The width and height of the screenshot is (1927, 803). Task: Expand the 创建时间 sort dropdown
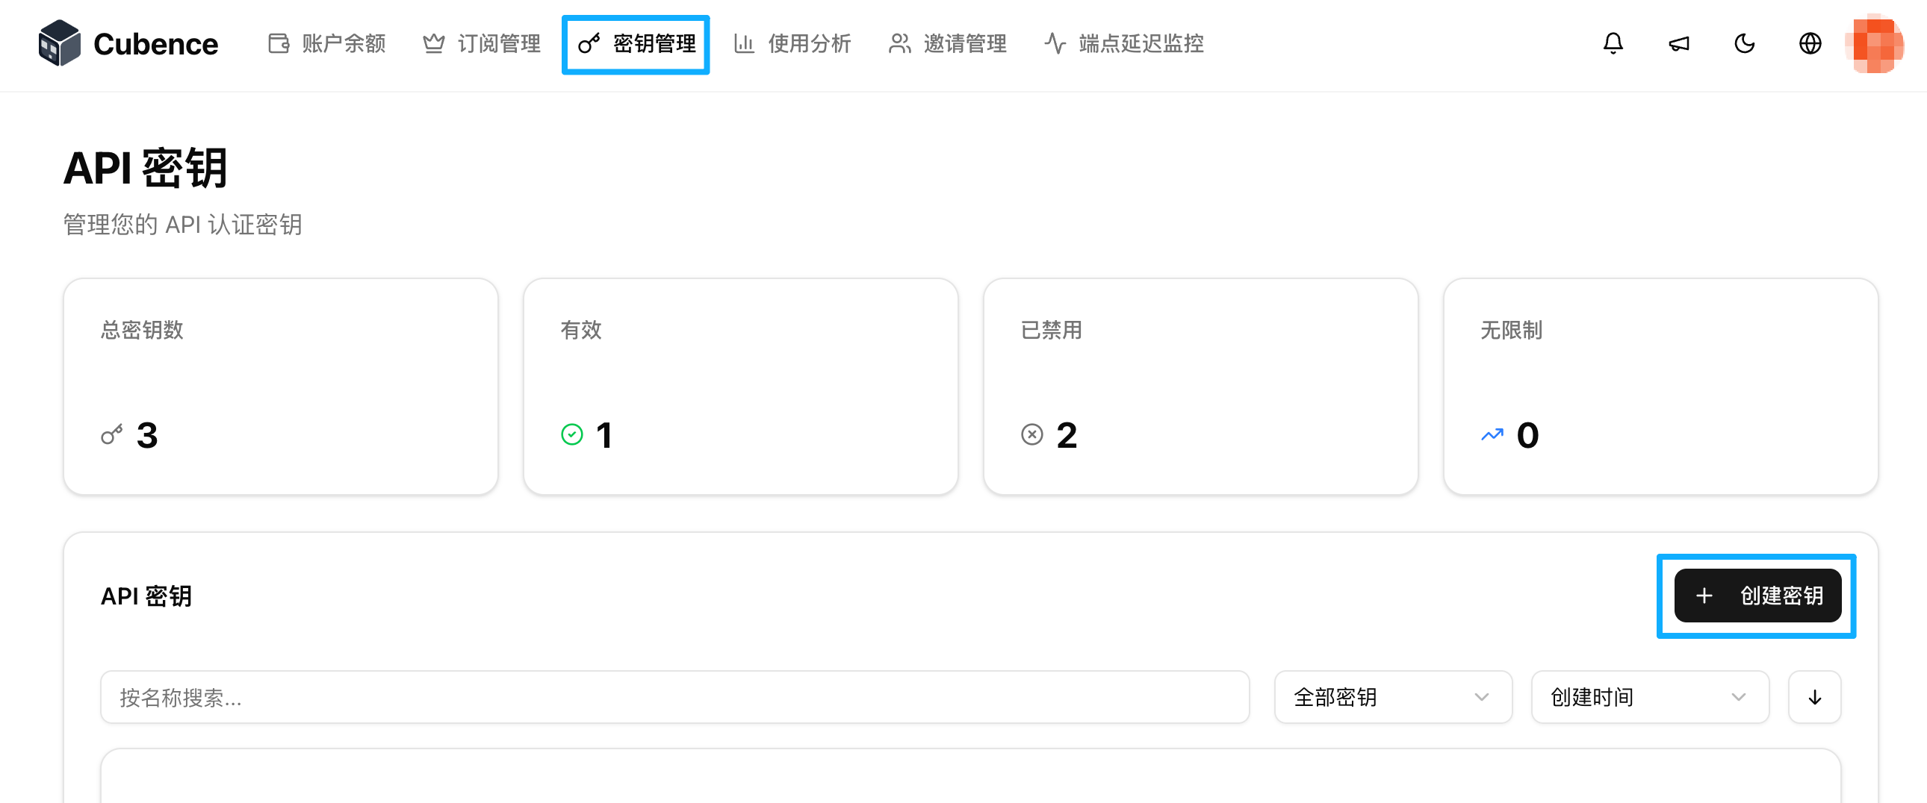(x=1648, y=697)
